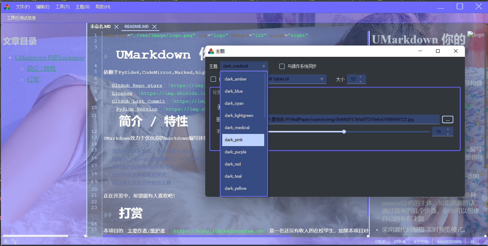Open the 主题(S) menu
The height and width of the screenshot is (246, 488).
[x=82, y=7]
